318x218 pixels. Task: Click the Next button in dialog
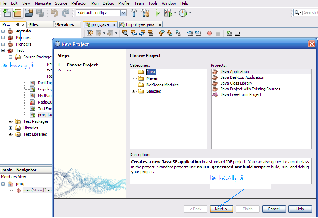(x=221, y=209)
